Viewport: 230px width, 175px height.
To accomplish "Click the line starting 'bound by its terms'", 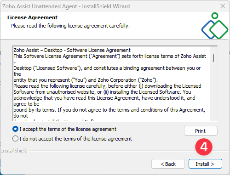I will click(x=109, y=110).
